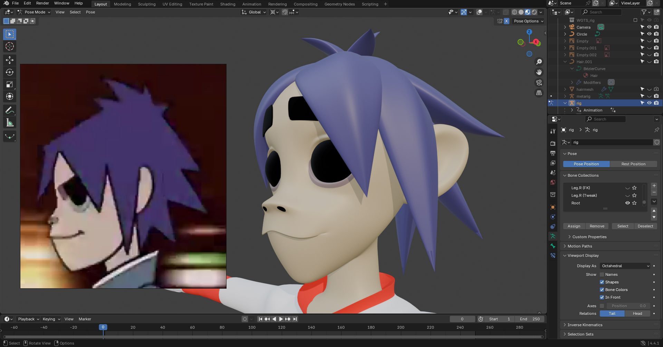Screen dimensions: 663x347
Task: Open the Render menu
Action: click(42, 3)
